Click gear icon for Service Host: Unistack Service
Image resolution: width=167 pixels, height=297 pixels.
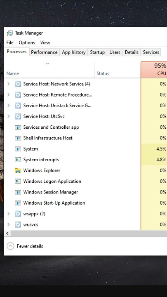click(x=18, y=106)
